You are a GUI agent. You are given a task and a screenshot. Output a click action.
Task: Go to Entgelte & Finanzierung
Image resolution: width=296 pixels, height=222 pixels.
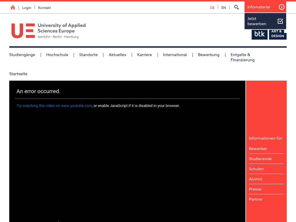tap(243, 57)
